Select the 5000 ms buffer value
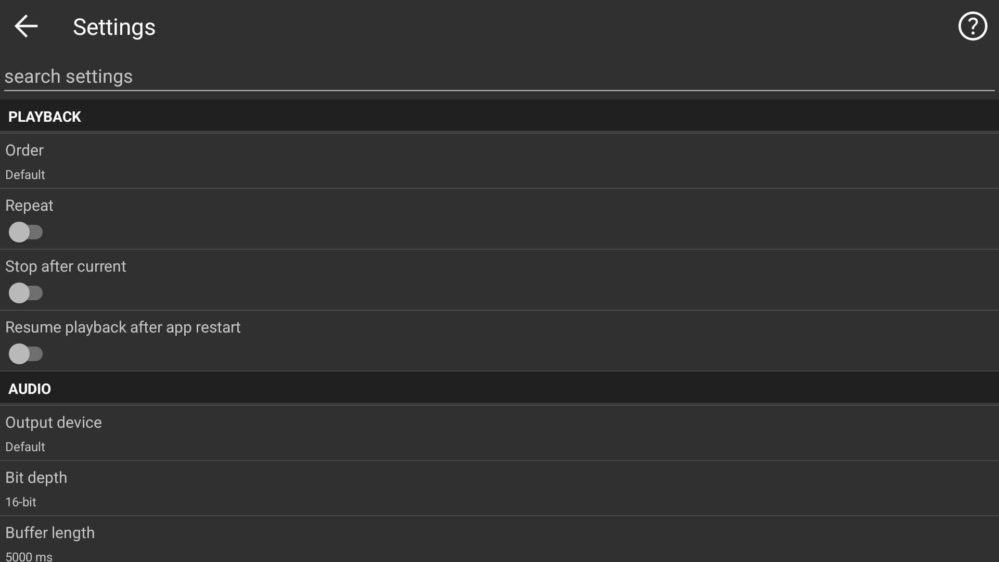Screen dimensions: 999x562 (x=29, y=556)
